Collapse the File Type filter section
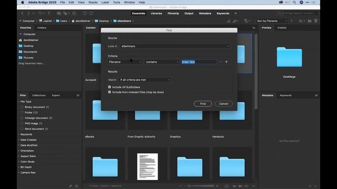337x189 pixels. pyautogui.click(x=19, y=101)
